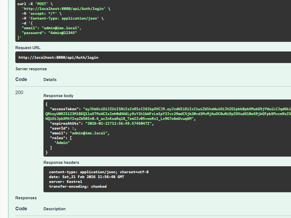Click the curl "email" request line

pyautogui.click(x=52, y=28)
